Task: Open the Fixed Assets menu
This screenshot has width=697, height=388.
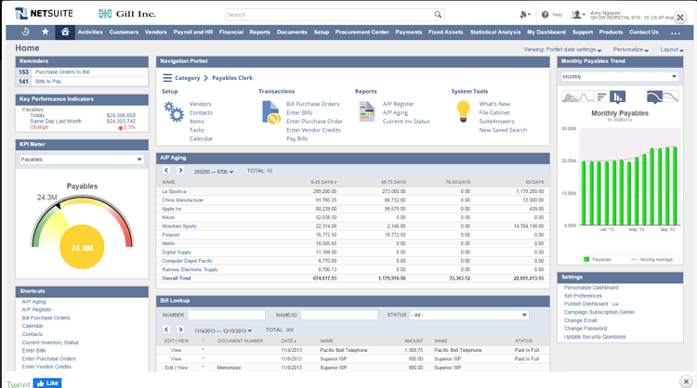Action: pos(445,32)
